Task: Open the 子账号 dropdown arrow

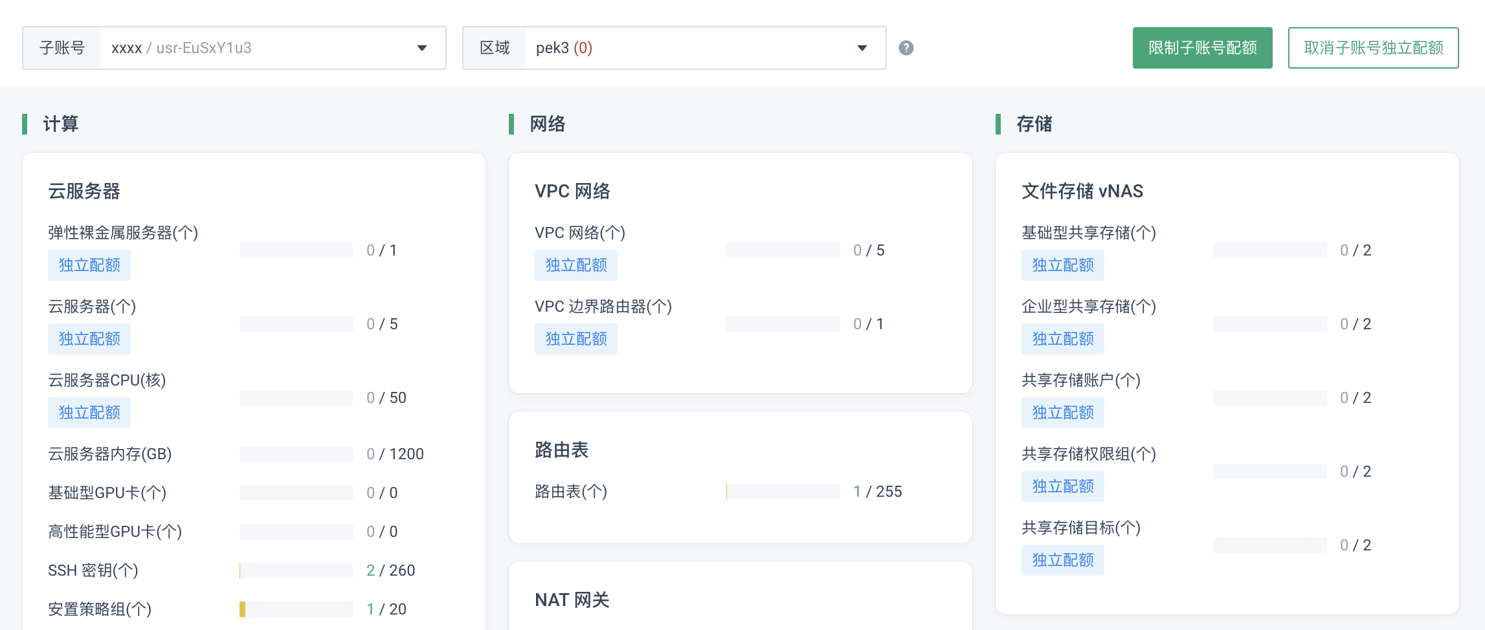Action: pos(422,48)
